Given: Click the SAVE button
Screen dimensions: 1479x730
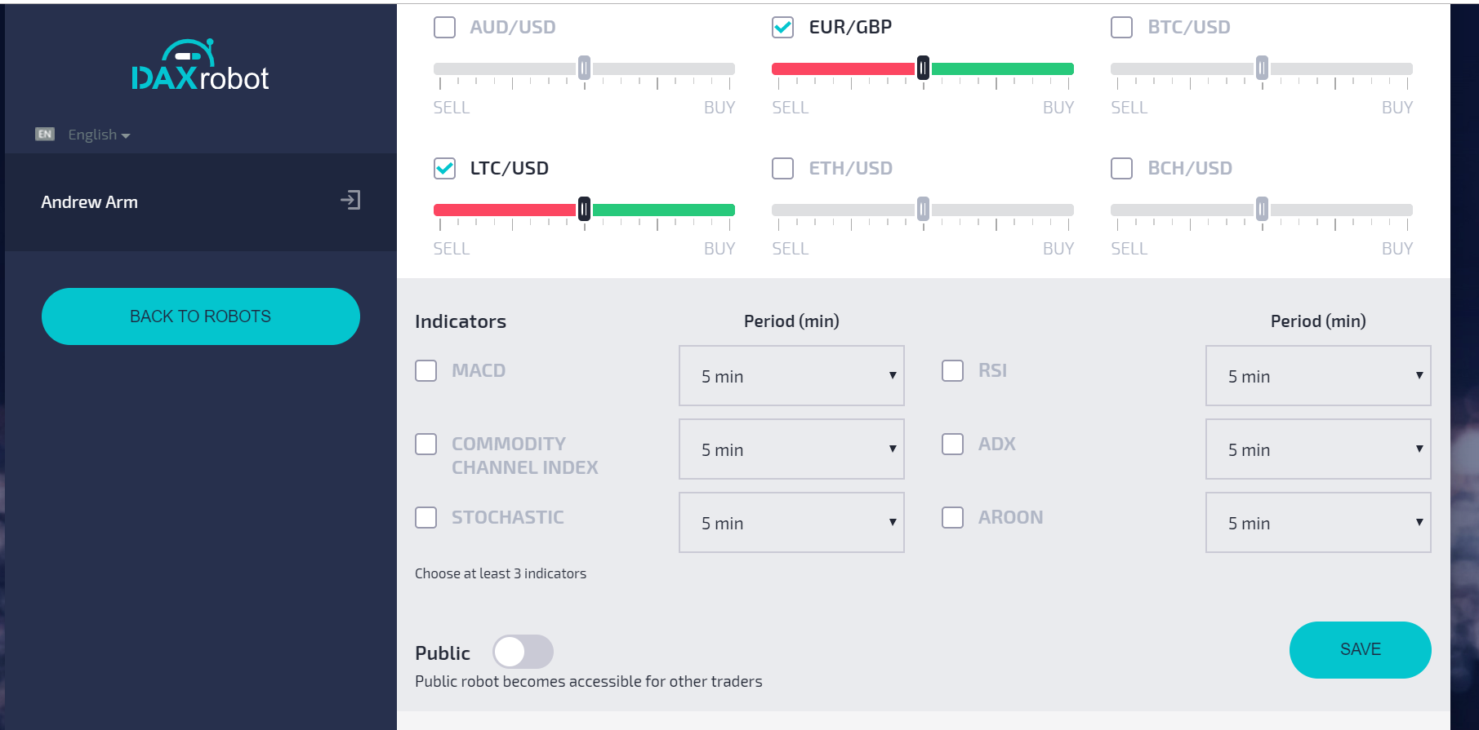Looking at the screenshot, I should click(x=1360, y=650).
